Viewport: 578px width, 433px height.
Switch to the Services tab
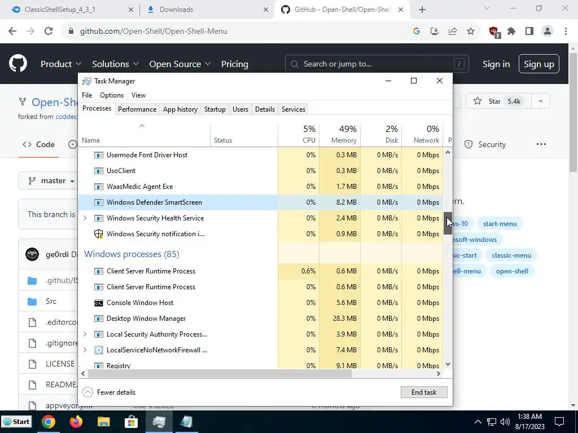(x=294, y=109)
